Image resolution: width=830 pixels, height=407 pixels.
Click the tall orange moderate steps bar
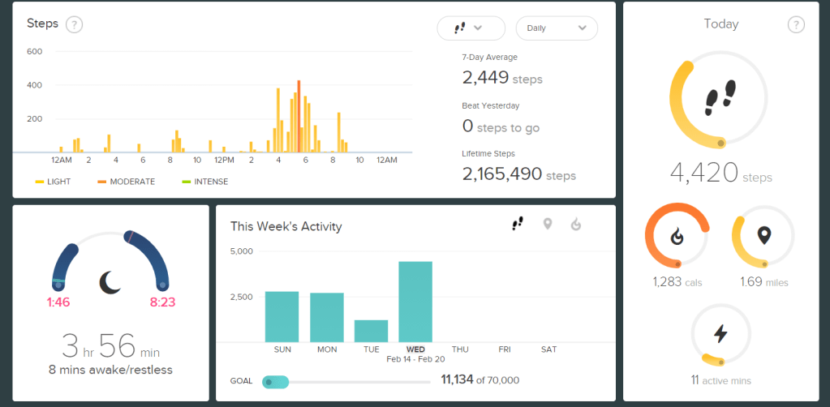299,117
